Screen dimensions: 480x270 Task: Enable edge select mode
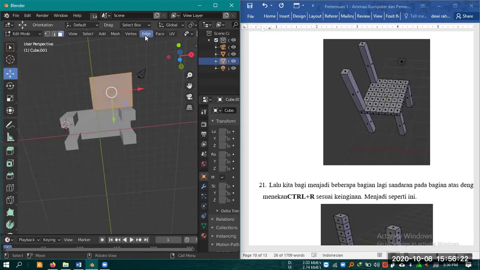(x=54, y=34)
